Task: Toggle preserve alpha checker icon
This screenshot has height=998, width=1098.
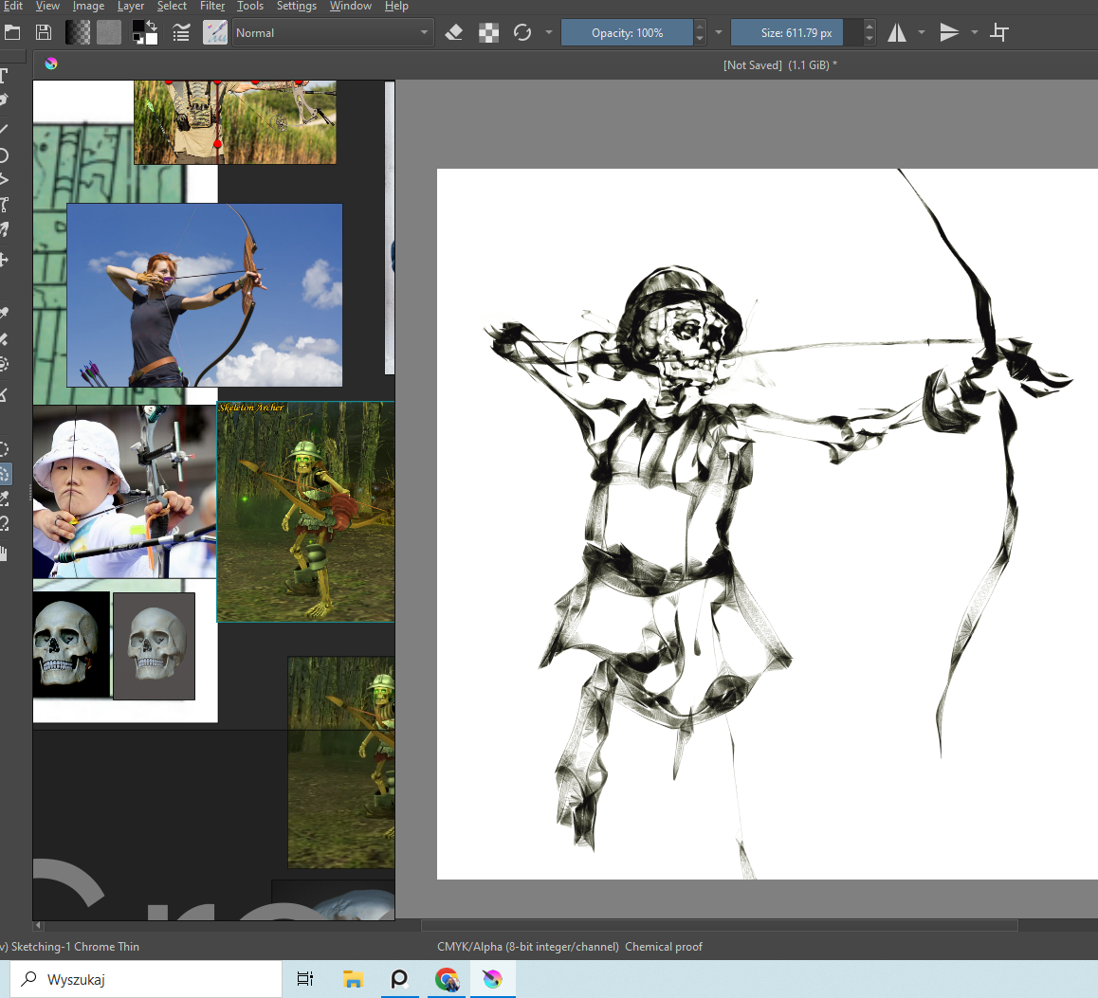Action: [x=488, y=32]
